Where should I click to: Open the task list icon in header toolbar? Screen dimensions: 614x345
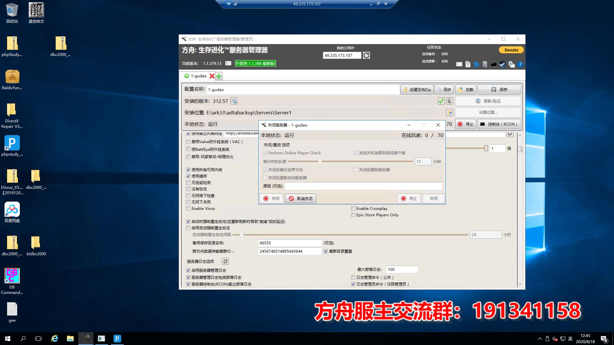(x=459, y=64)
